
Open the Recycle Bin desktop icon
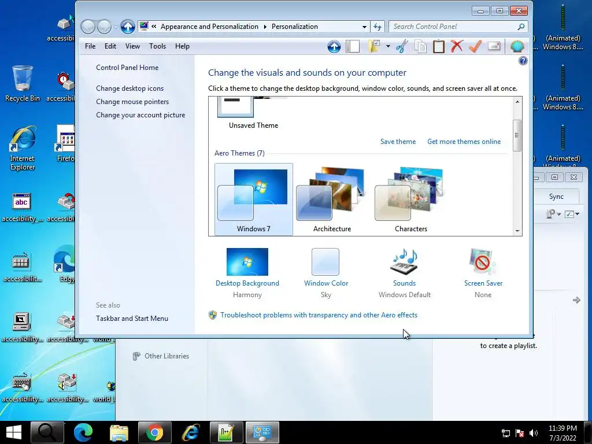point(23,84)
